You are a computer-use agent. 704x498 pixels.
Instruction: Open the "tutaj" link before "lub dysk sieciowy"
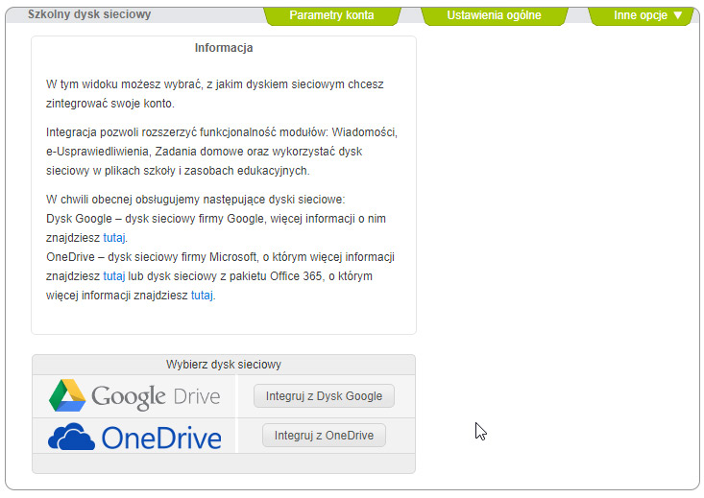[114, 276]
